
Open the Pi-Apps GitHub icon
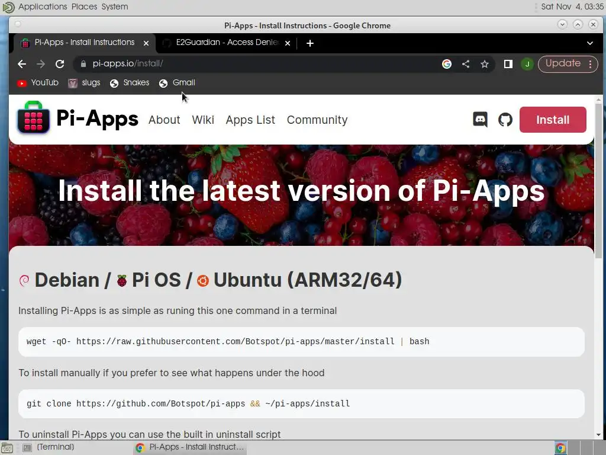click(505, 120)
